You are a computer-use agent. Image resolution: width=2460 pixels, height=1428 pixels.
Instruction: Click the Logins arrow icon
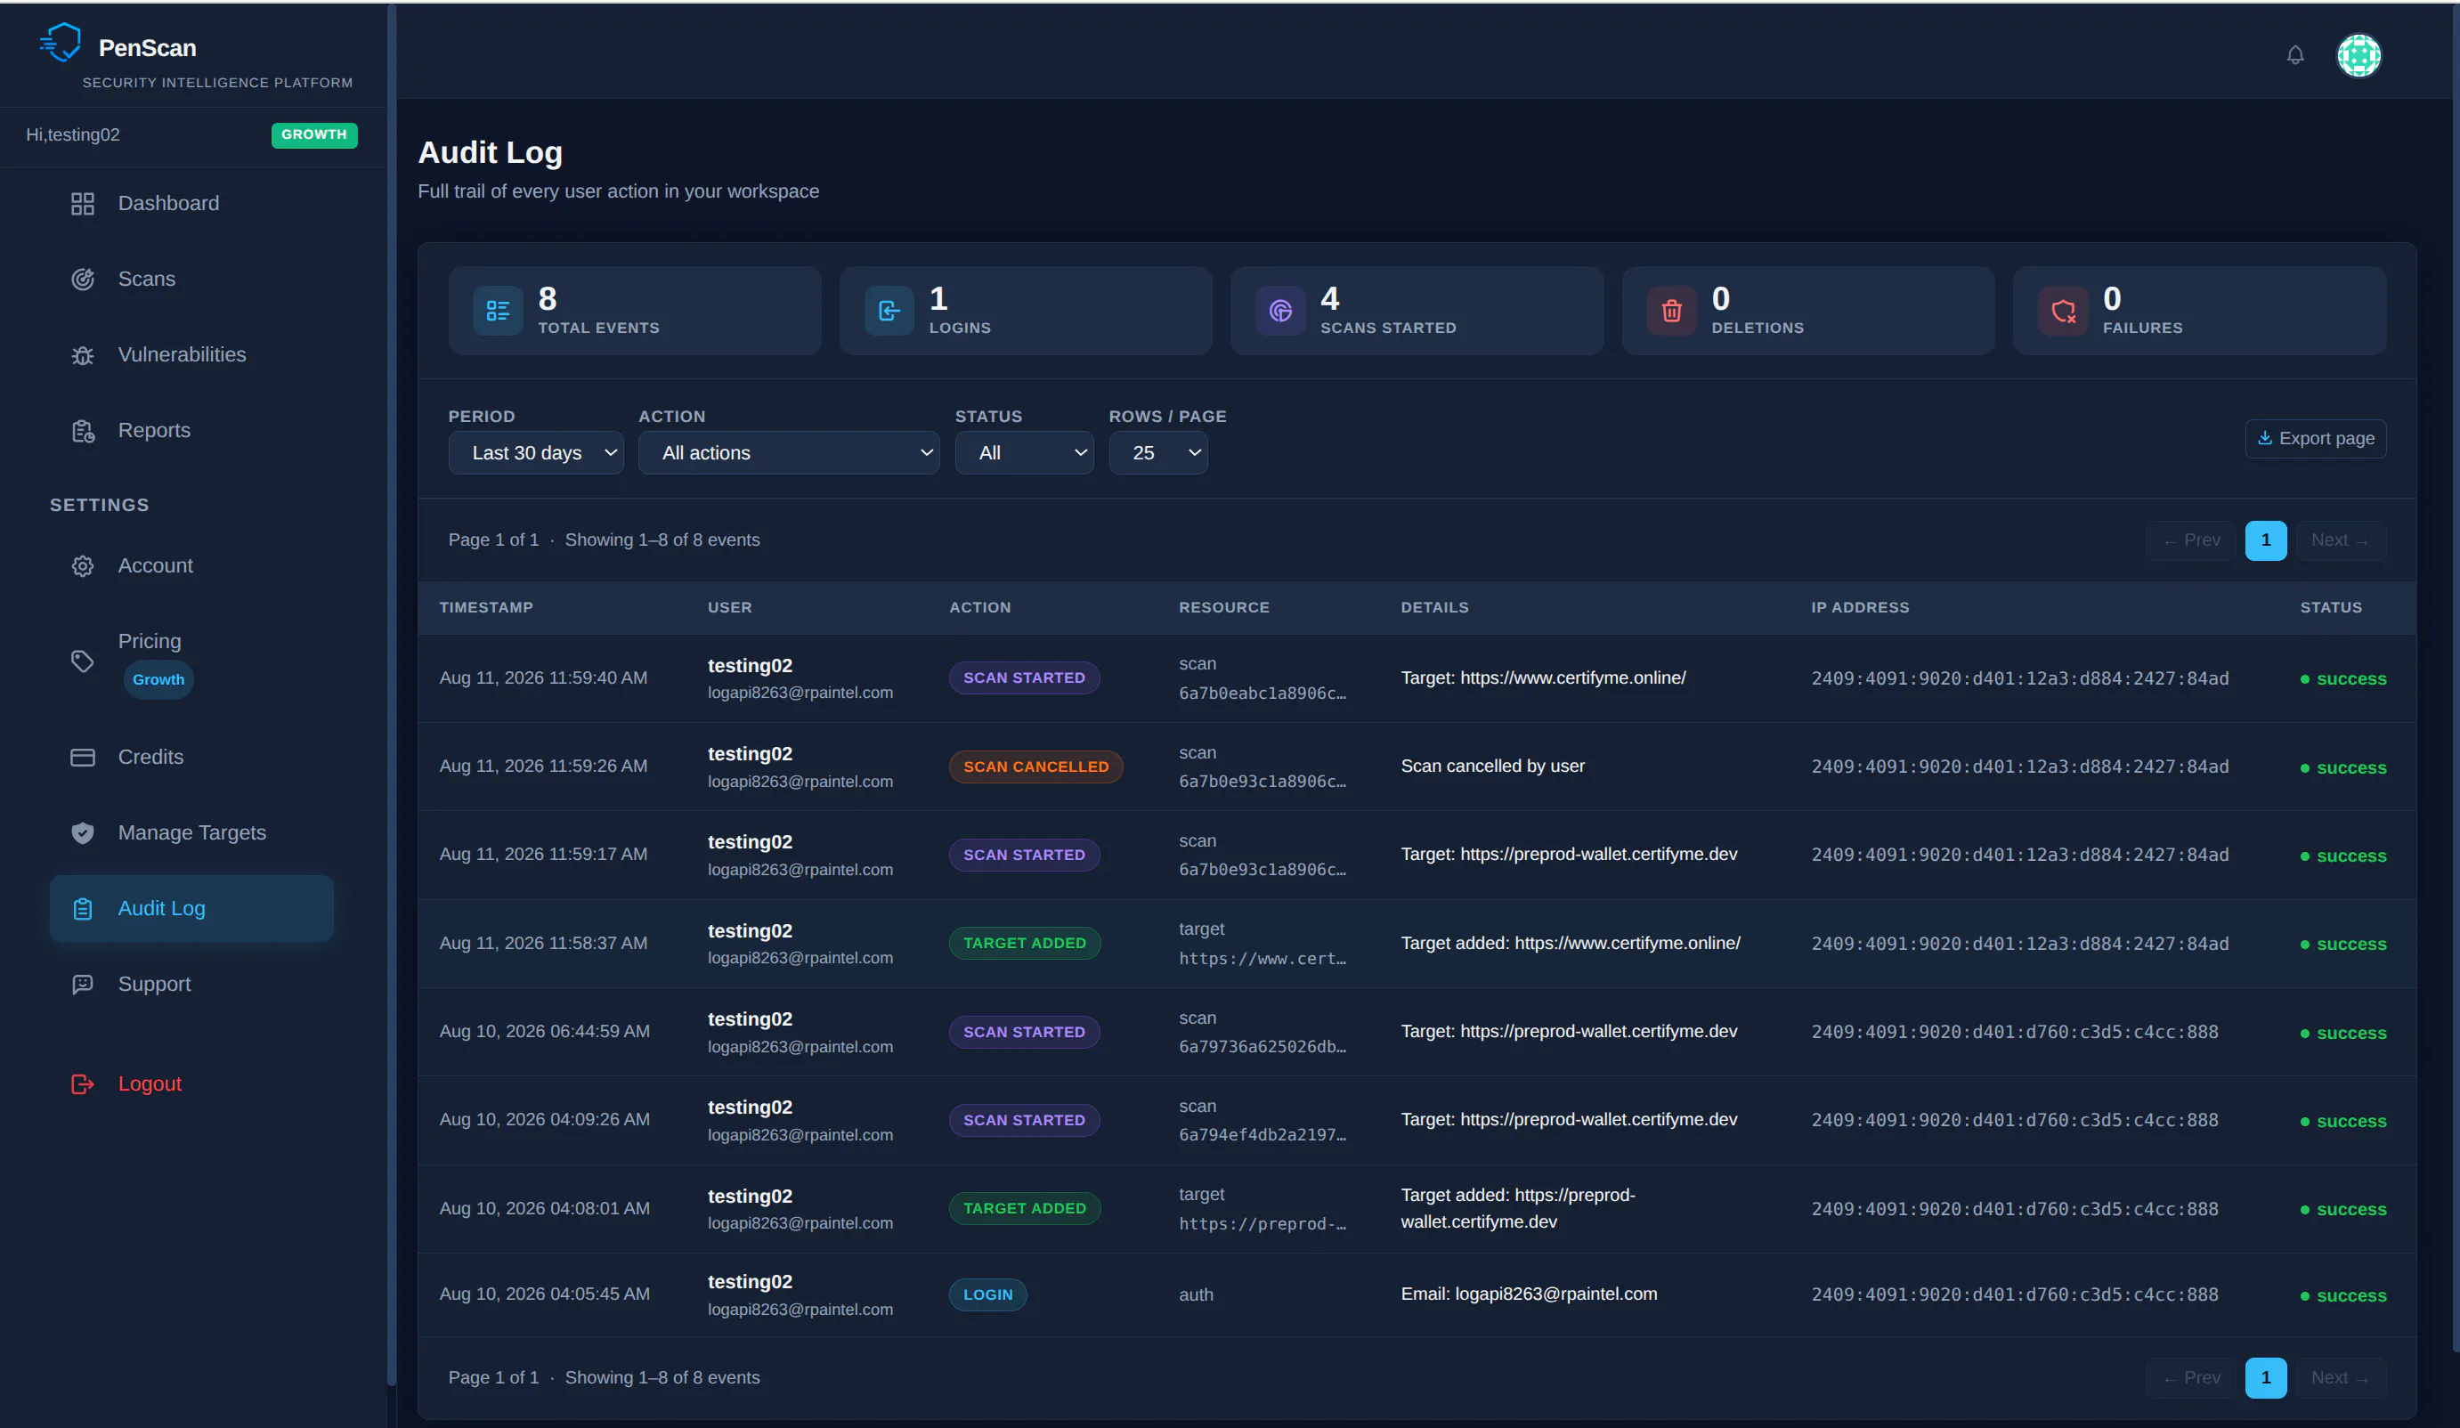(889, 311)
